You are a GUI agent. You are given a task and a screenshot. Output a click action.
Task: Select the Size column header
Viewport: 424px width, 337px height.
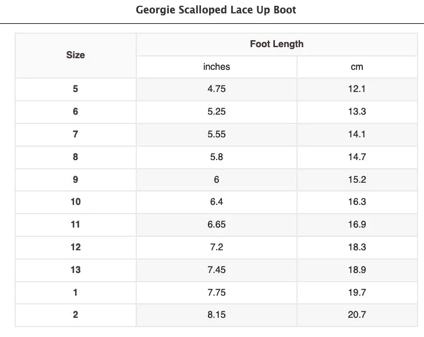(x=76, y=55)
